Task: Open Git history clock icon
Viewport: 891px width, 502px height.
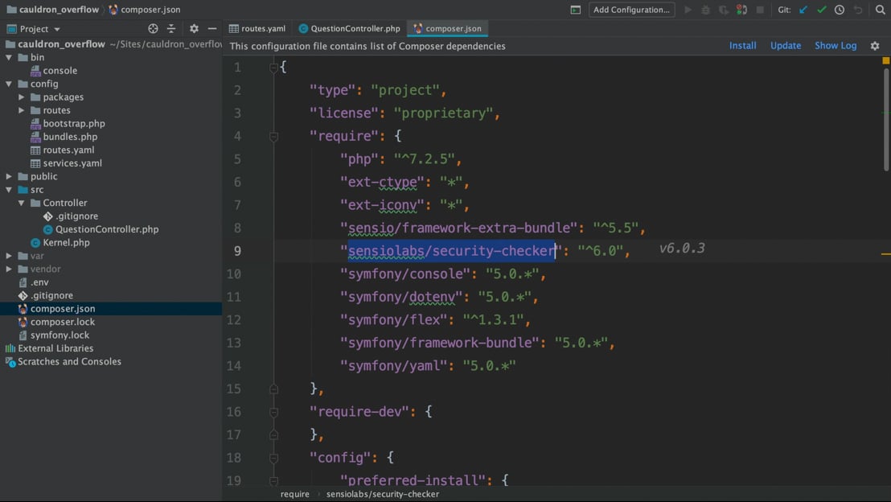Action: tap(840, 10)
